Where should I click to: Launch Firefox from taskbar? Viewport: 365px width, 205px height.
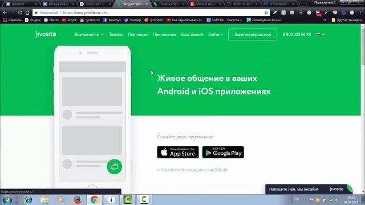[78, 200]
